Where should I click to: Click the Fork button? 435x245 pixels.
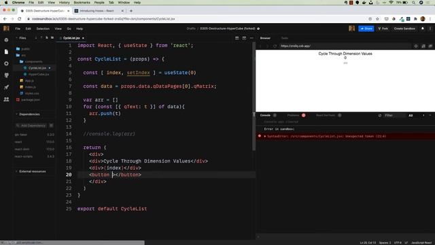pyautogui.click(x=383, y=29)
